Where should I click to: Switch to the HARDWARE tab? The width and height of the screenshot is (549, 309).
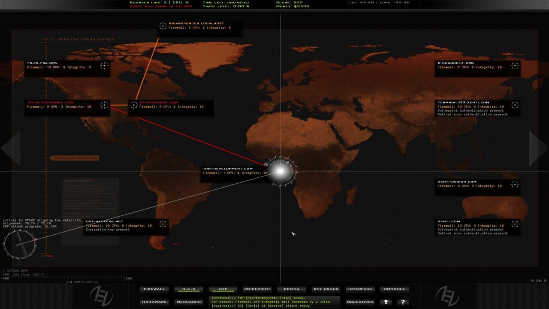coord(154,302)
